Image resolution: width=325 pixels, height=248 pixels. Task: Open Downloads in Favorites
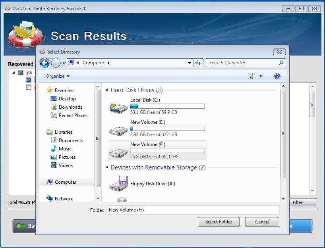click(70, 107)
